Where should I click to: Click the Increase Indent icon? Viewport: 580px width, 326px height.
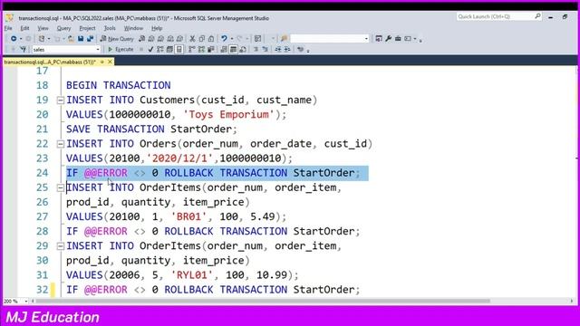287,49
